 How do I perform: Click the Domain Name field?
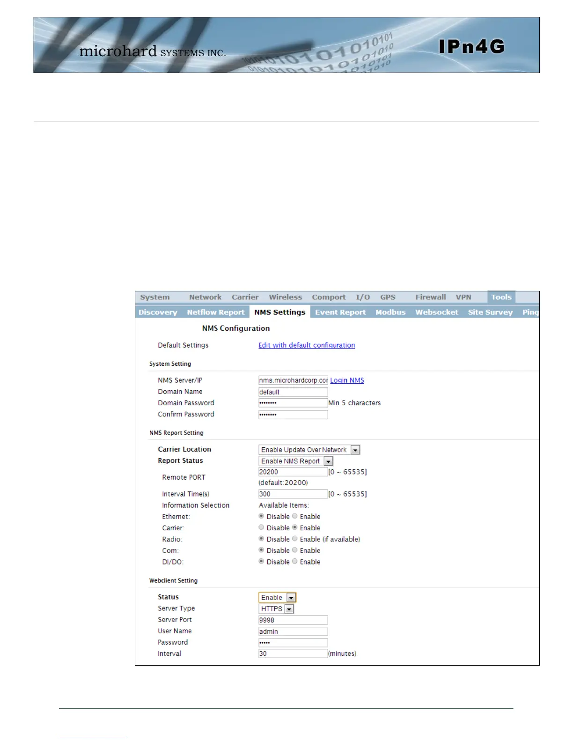(293, 392)
